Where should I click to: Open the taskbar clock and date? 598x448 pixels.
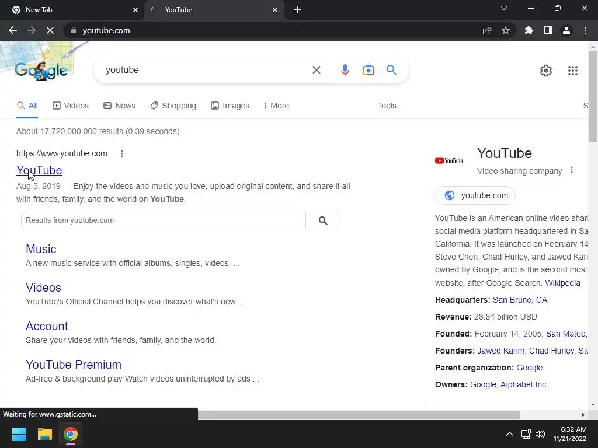click(x=570, y=434)
